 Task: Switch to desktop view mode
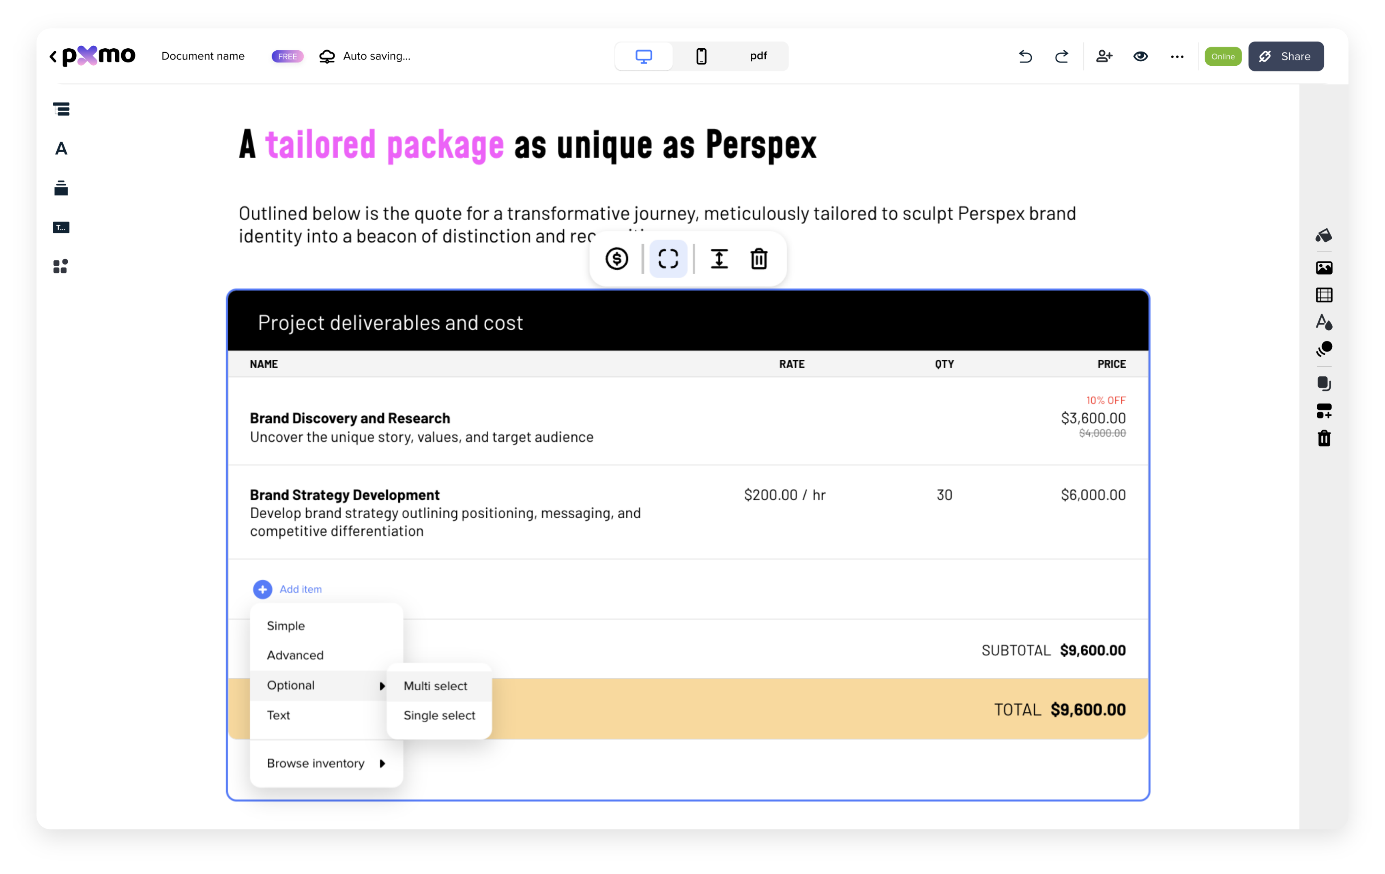(x=644, y=56)
